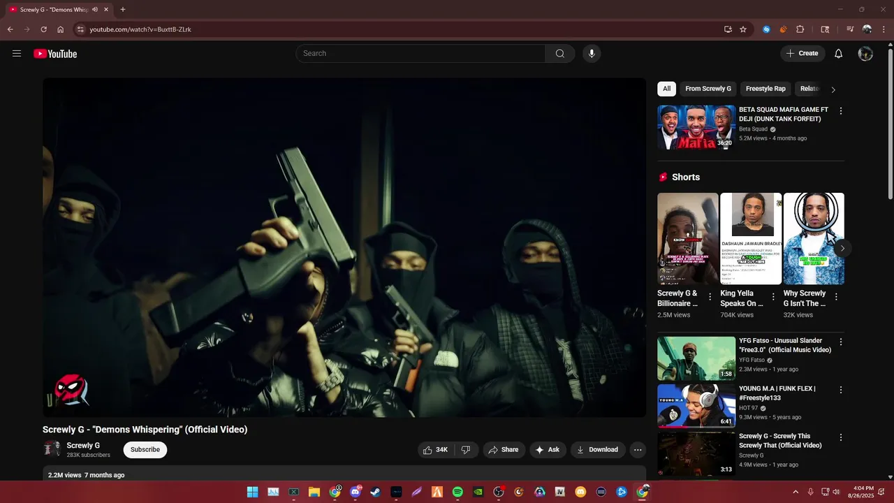Select Freestyle Rap filter chip
This screenshot has width=894, height=503.
(765, 89)
